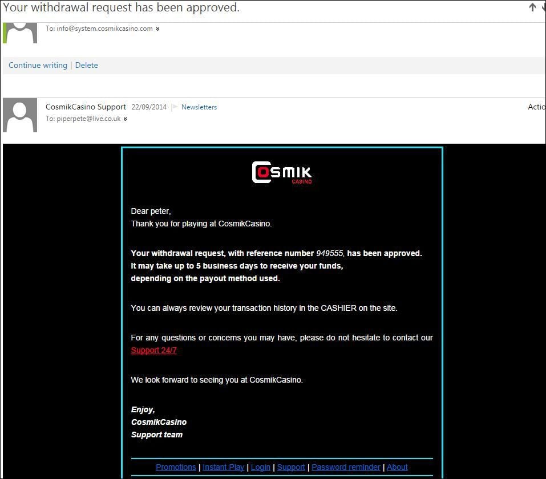Expand recipients for piperpete@live.co.uk

click(x=125, y=119)
